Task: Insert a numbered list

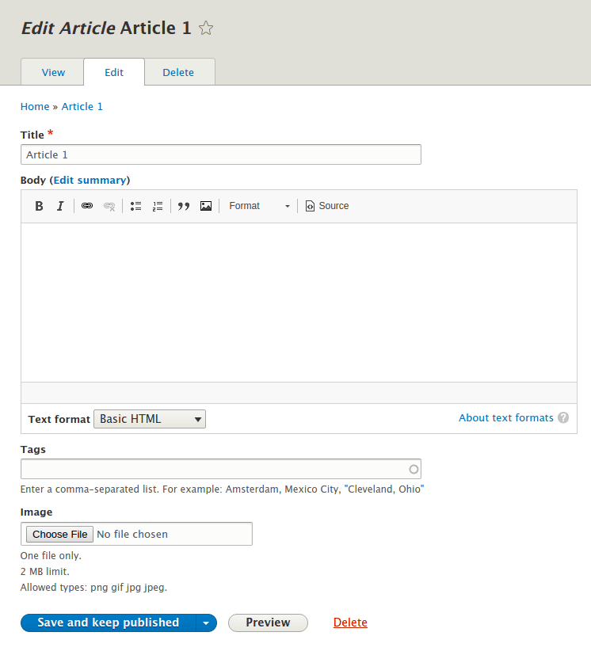Action: point(158,206)
